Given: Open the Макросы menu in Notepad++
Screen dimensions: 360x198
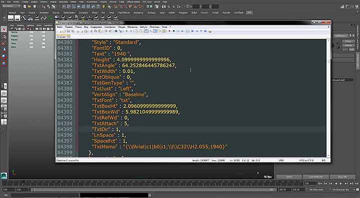Looking at the screenshot, I should tap(132, 27).
